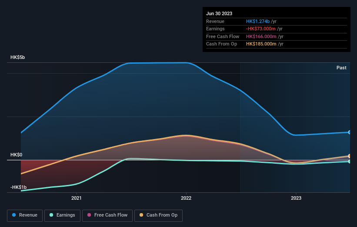The height and width of the screenshot is (227, 357).
Task: Click the HK$5b y-axis label
Action: 17,57
